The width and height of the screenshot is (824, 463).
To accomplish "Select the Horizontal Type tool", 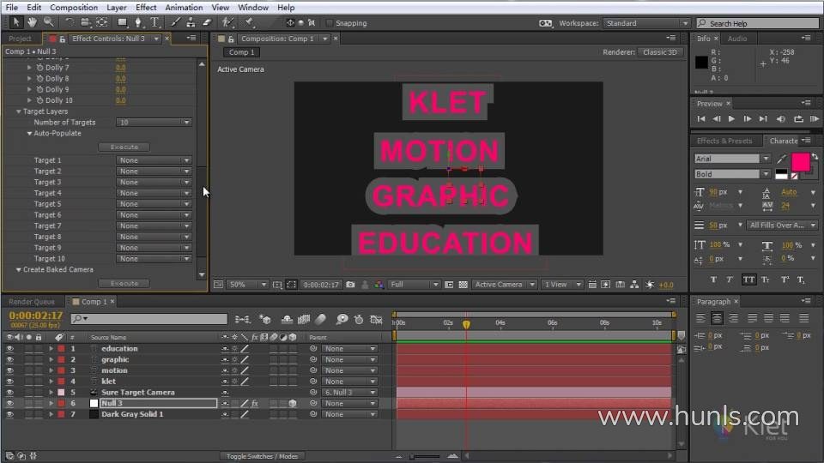I will tap(154, 22).
